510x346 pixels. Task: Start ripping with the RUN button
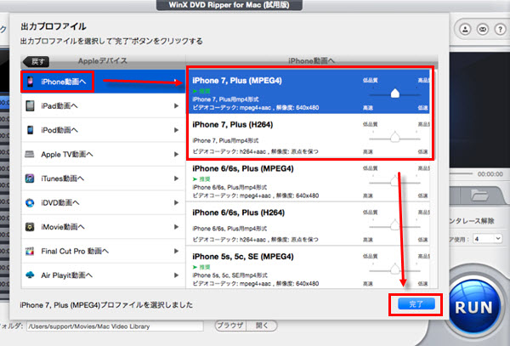(x=473, y=307)
